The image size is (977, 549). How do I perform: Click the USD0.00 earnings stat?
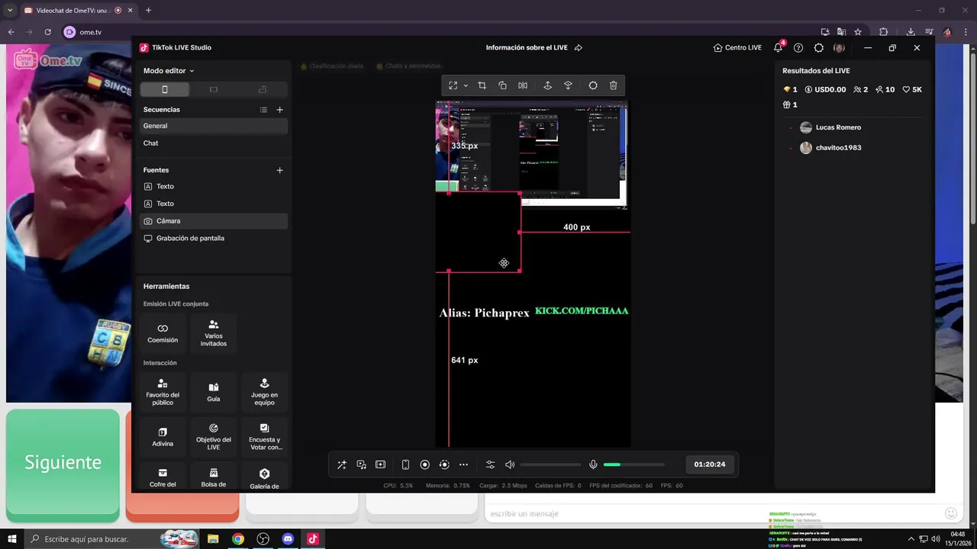(825, 89)
